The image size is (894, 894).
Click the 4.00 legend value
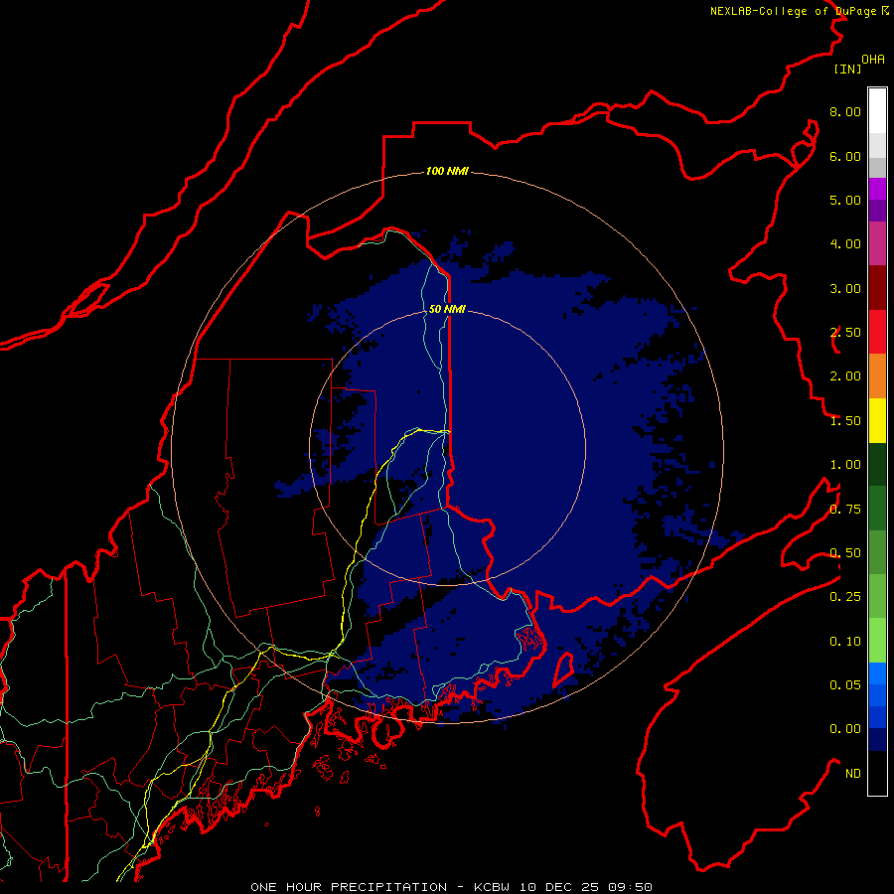pyautogui.click(x=845, y=244)
